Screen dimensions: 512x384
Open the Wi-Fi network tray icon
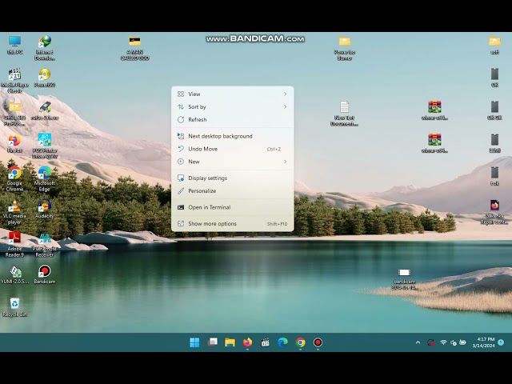click(x=443, y=342)
